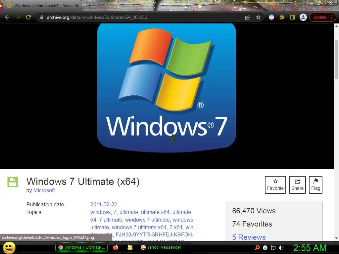Viewport: 339px width, 254px height.
Task: Share this page from the address bar
Action: (248, 17)
